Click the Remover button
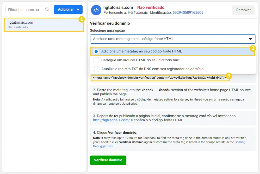The width and height of the screenshot is (260, 174). pos(243,10)
